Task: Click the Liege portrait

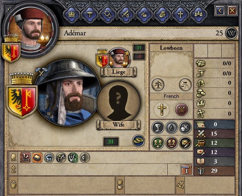Action: [119, 58]
